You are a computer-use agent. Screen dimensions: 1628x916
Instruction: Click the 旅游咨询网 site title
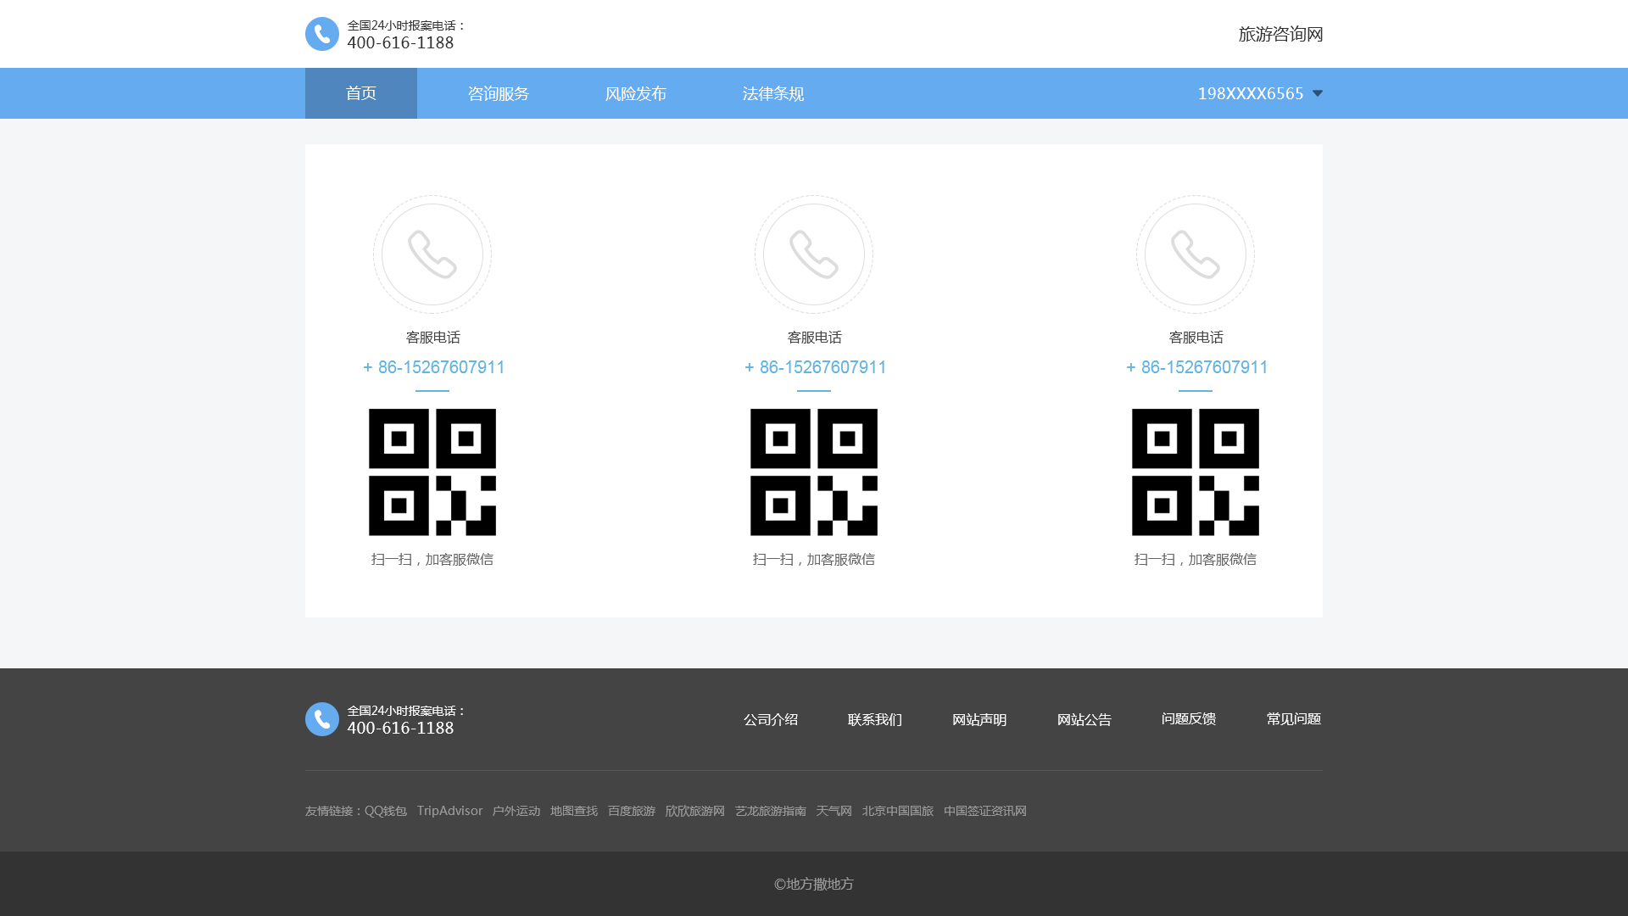click(x=1280, y=34)
